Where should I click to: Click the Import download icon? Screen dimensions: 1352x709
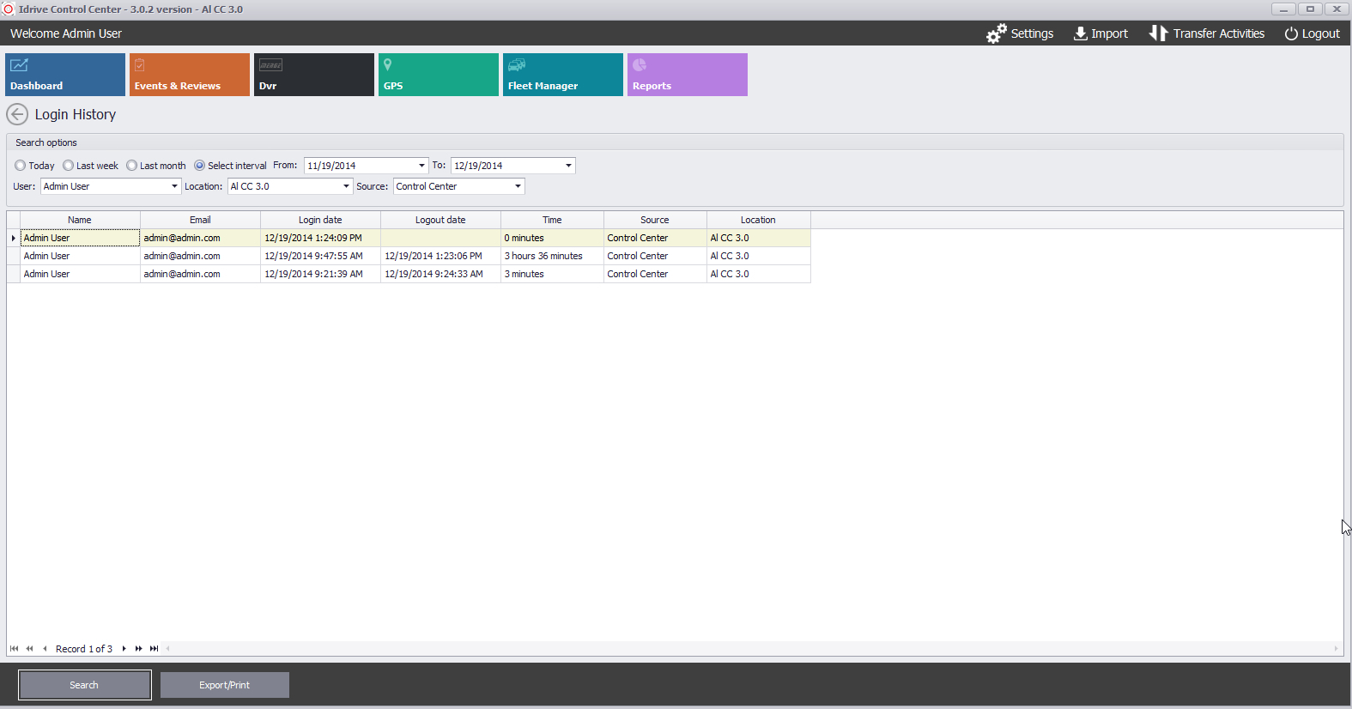click(x=1080, y=33)
